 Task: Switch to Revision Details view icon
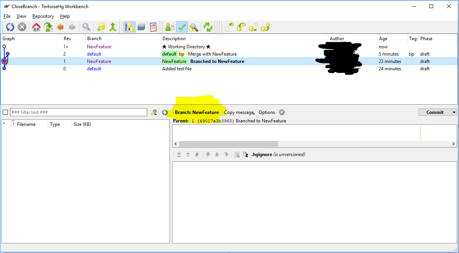click(x=170, y=27)
